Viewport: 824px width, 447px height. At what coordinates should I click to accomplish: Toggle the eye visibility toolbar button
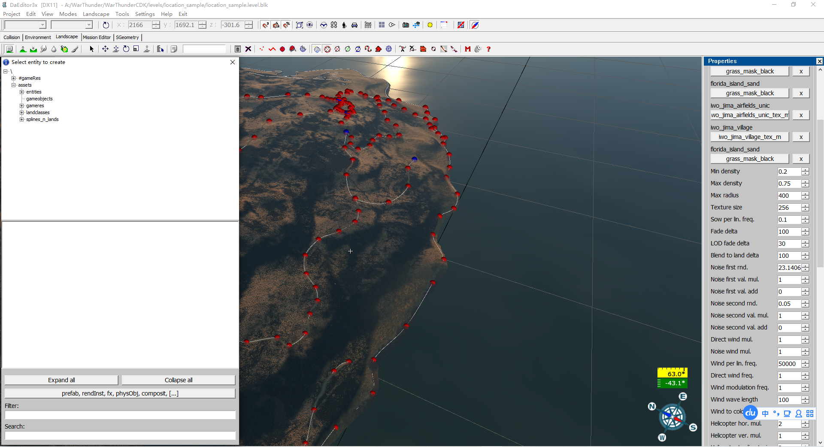click(x=310, y=25)
